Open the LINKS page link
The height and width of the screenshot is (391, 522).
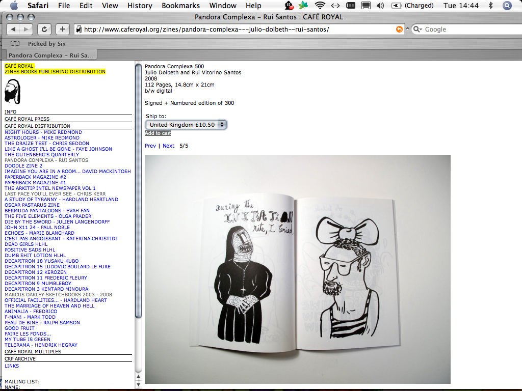pyautogui.click(x=12, y=366)
